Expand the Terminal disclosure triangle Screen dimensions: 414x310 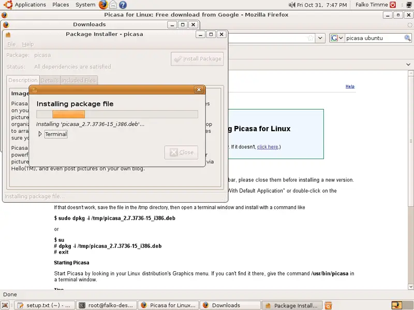[40, 134]
